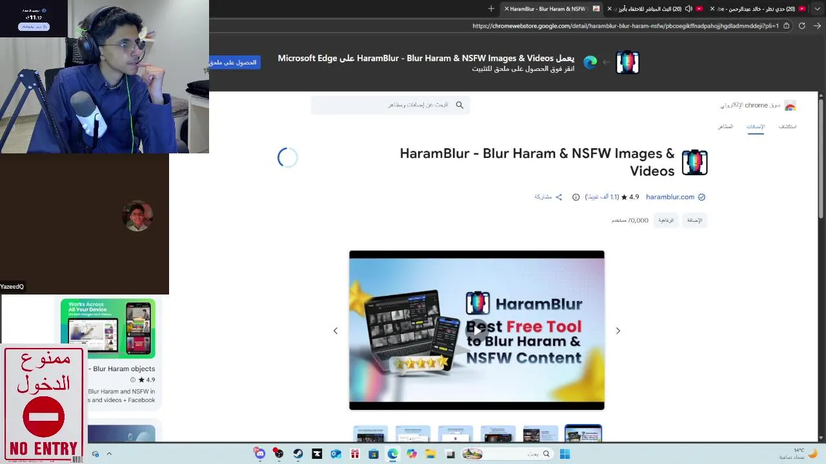Click the HaramBlur extension logo
This screenshot has width=826, height=464.
pyautogui.click(x=694, y=162)
